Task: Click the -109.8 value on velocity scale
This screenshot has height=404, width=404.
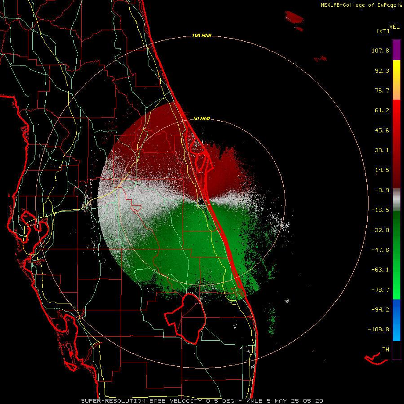Action: coord(378,329)
